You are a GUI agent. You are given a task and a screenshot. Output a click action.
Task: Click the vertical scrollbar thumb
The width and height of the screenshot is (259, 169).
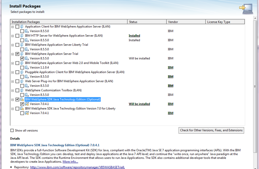pyautogui.click(x=255, y=86)
